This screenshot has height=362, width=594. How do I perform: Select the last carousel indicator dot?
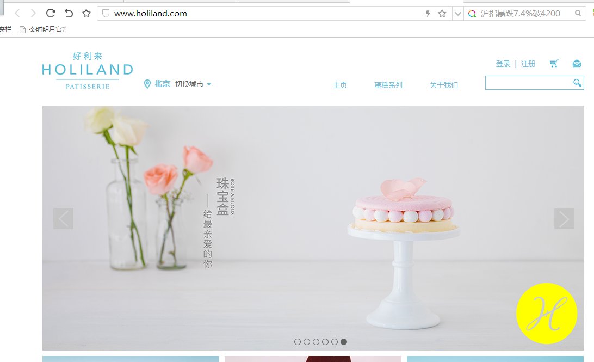pyautogui.click(x=344, y=342)
